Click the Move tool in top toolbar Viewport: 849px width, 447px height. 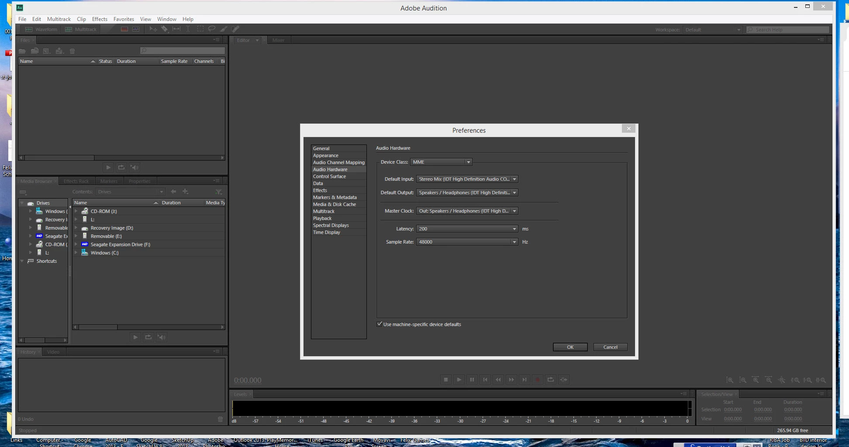pos(153,29)
